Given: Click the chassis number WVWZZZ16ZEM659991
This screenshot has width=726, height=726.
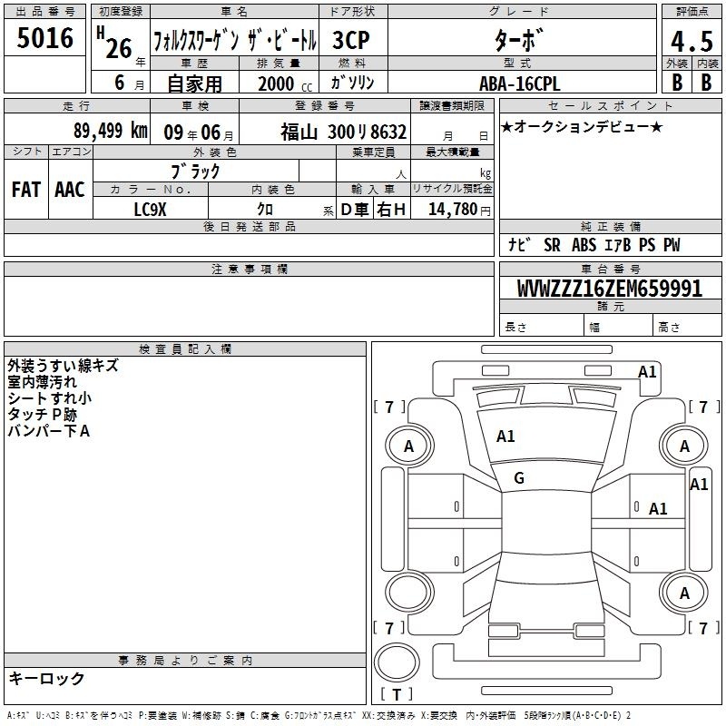Looking at the screenshot, I should click(609, 289).
